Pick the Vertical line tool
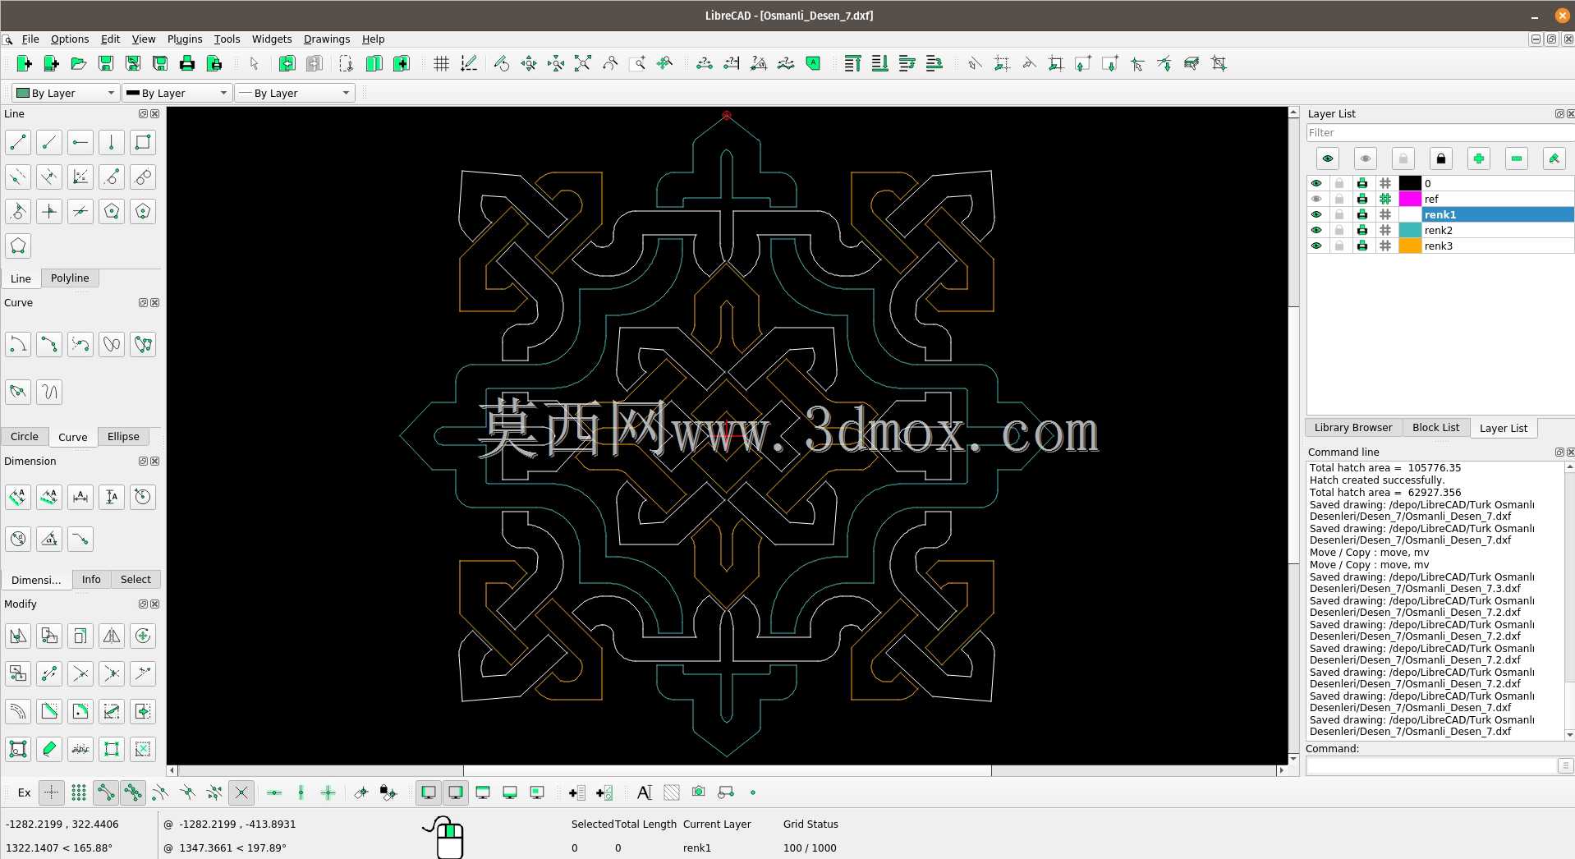 [112, 142]
